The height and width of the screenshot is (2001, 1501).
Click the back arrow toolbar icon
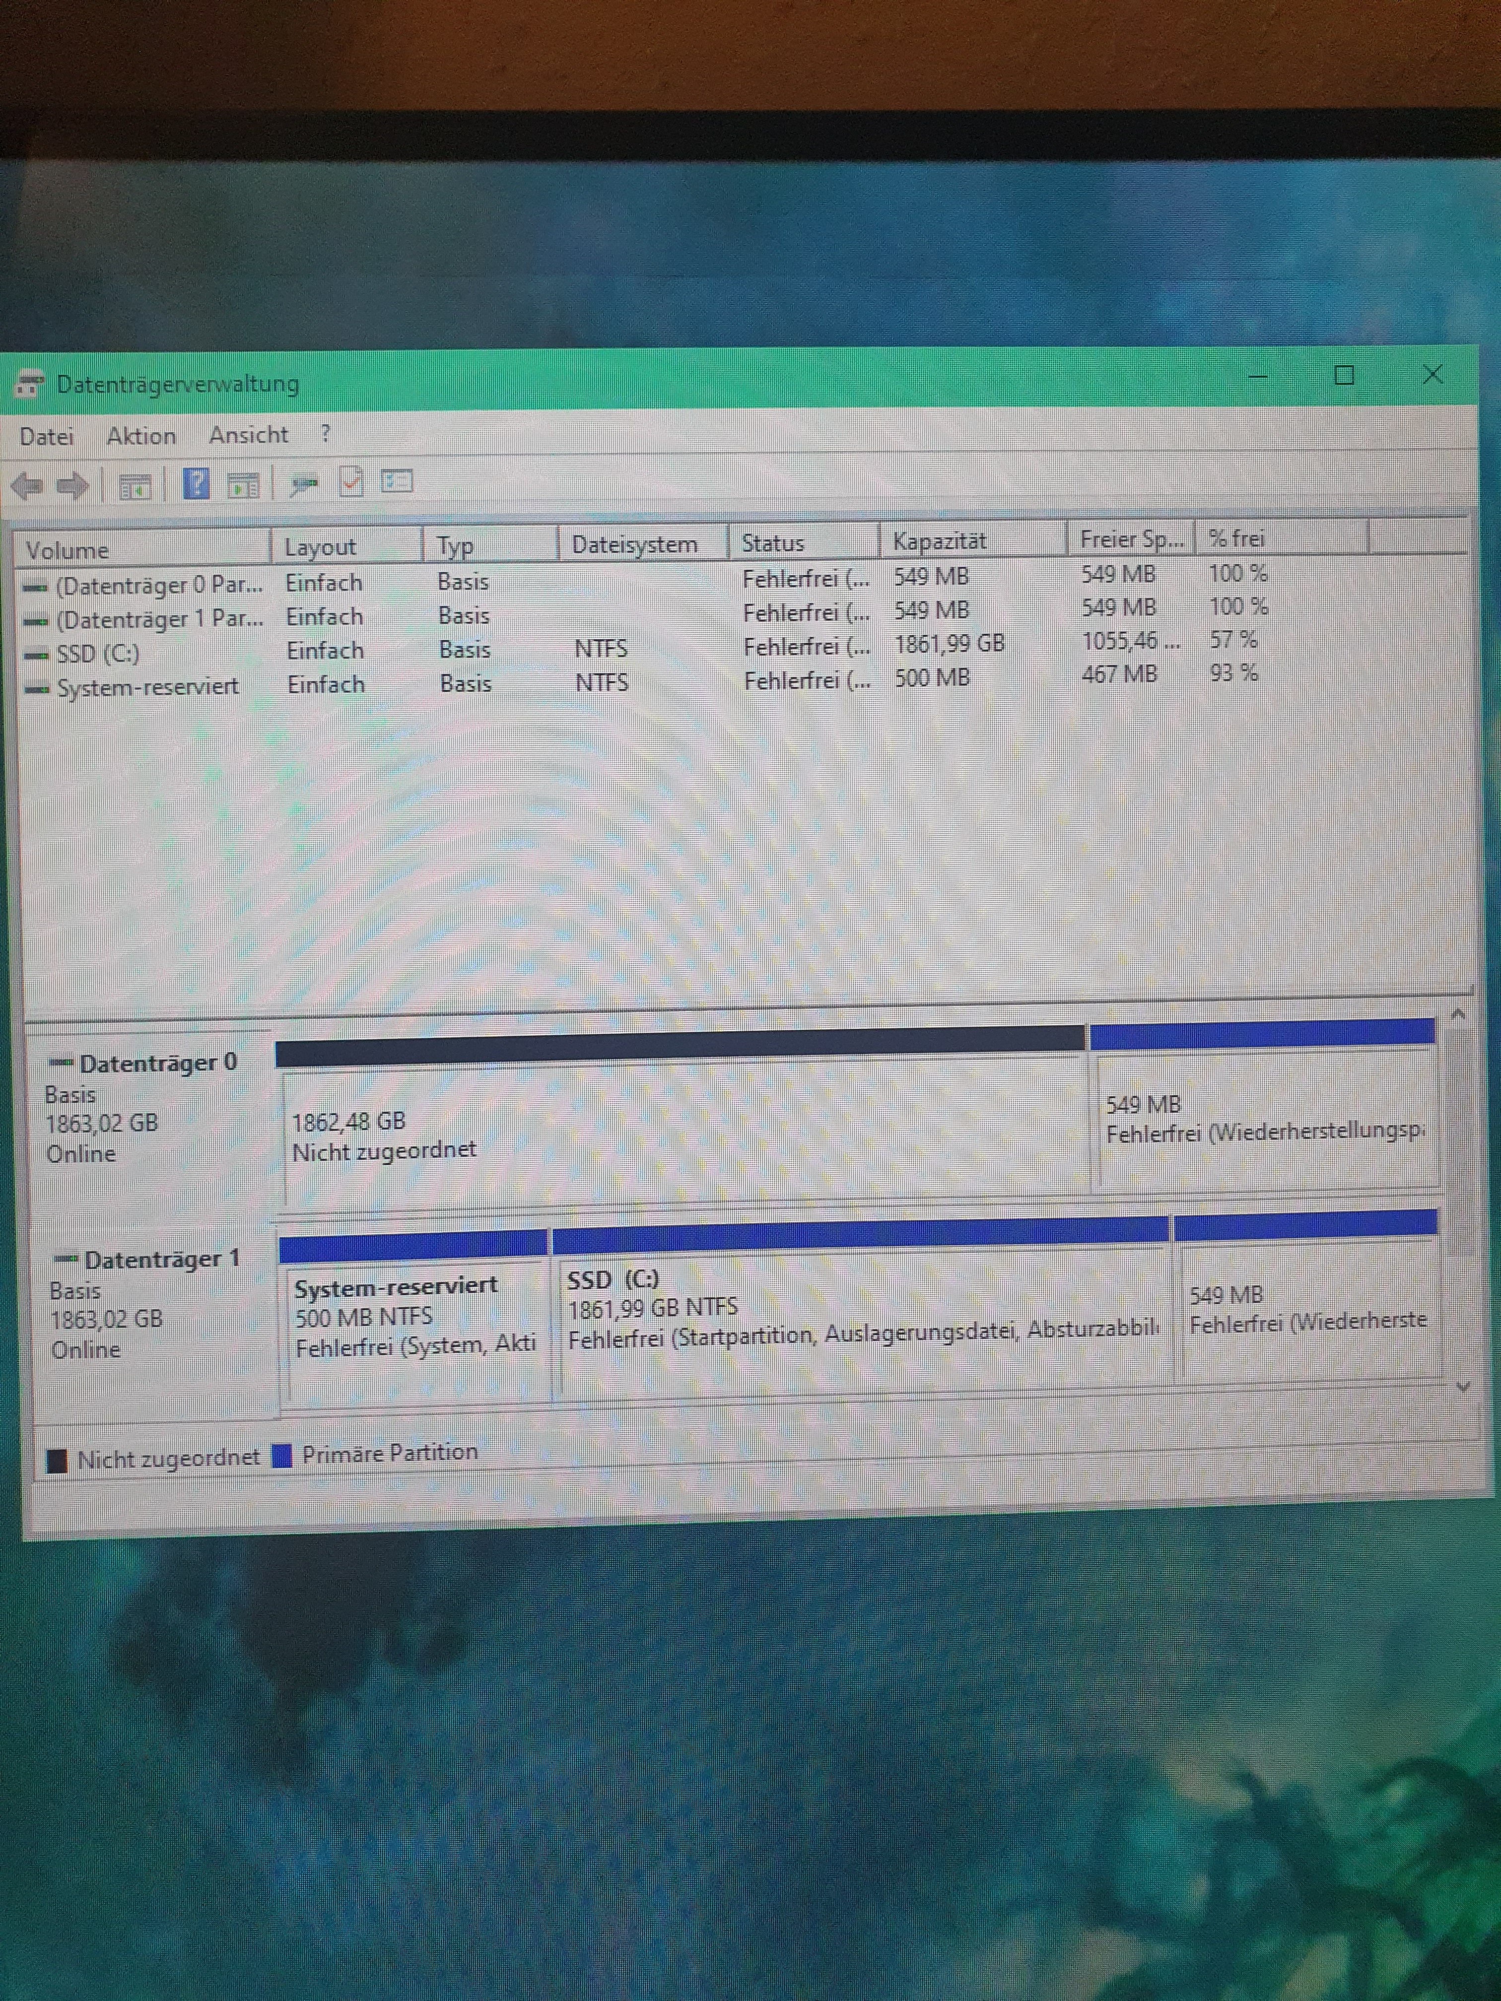click(27, 487)
